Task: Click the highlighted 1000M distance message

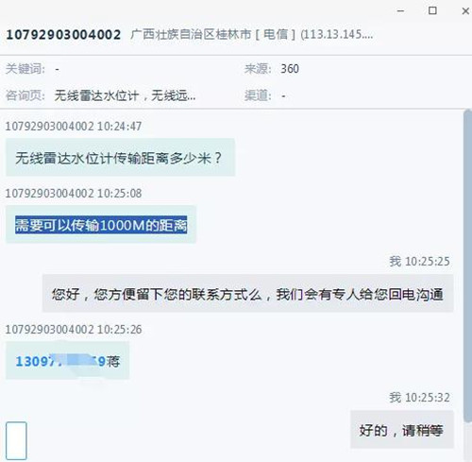Action: click(101, 225)
